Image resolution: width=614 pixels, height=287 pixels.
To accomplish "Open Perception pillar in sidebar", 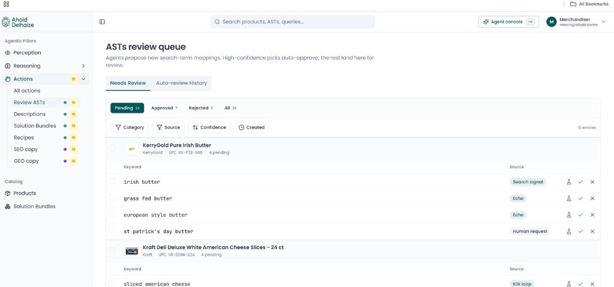I will 46,53.
